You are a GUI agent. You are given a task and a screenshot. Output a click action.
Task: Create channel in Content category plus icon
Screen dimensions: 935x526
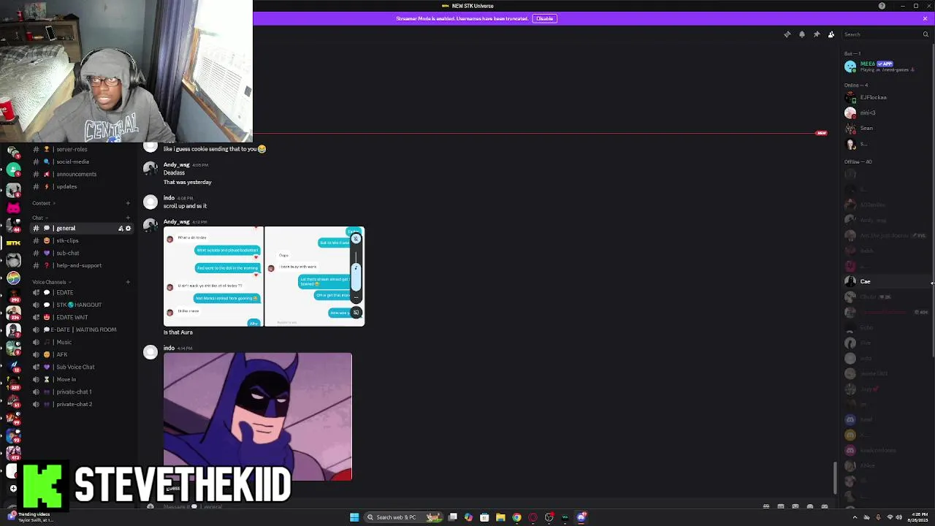point(128,203)
